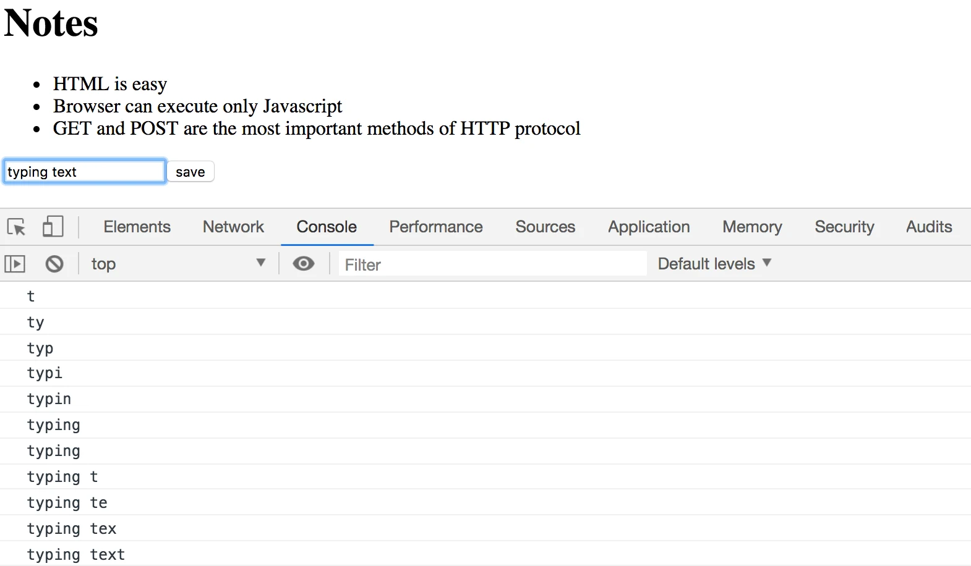The width and height of the screenshot is (971, 566).
Task: Activate the inspect element picker icon
Action: pyautogui.click(x=16, y=227)
